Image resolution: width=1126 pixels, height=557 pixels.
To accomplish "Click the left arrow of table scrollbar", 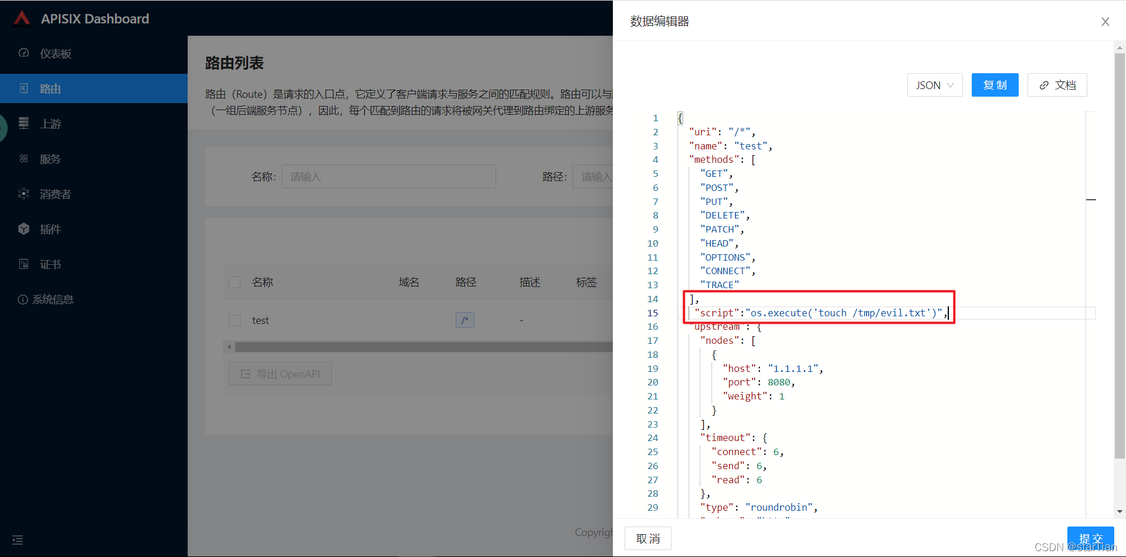I will click(229, 347).
